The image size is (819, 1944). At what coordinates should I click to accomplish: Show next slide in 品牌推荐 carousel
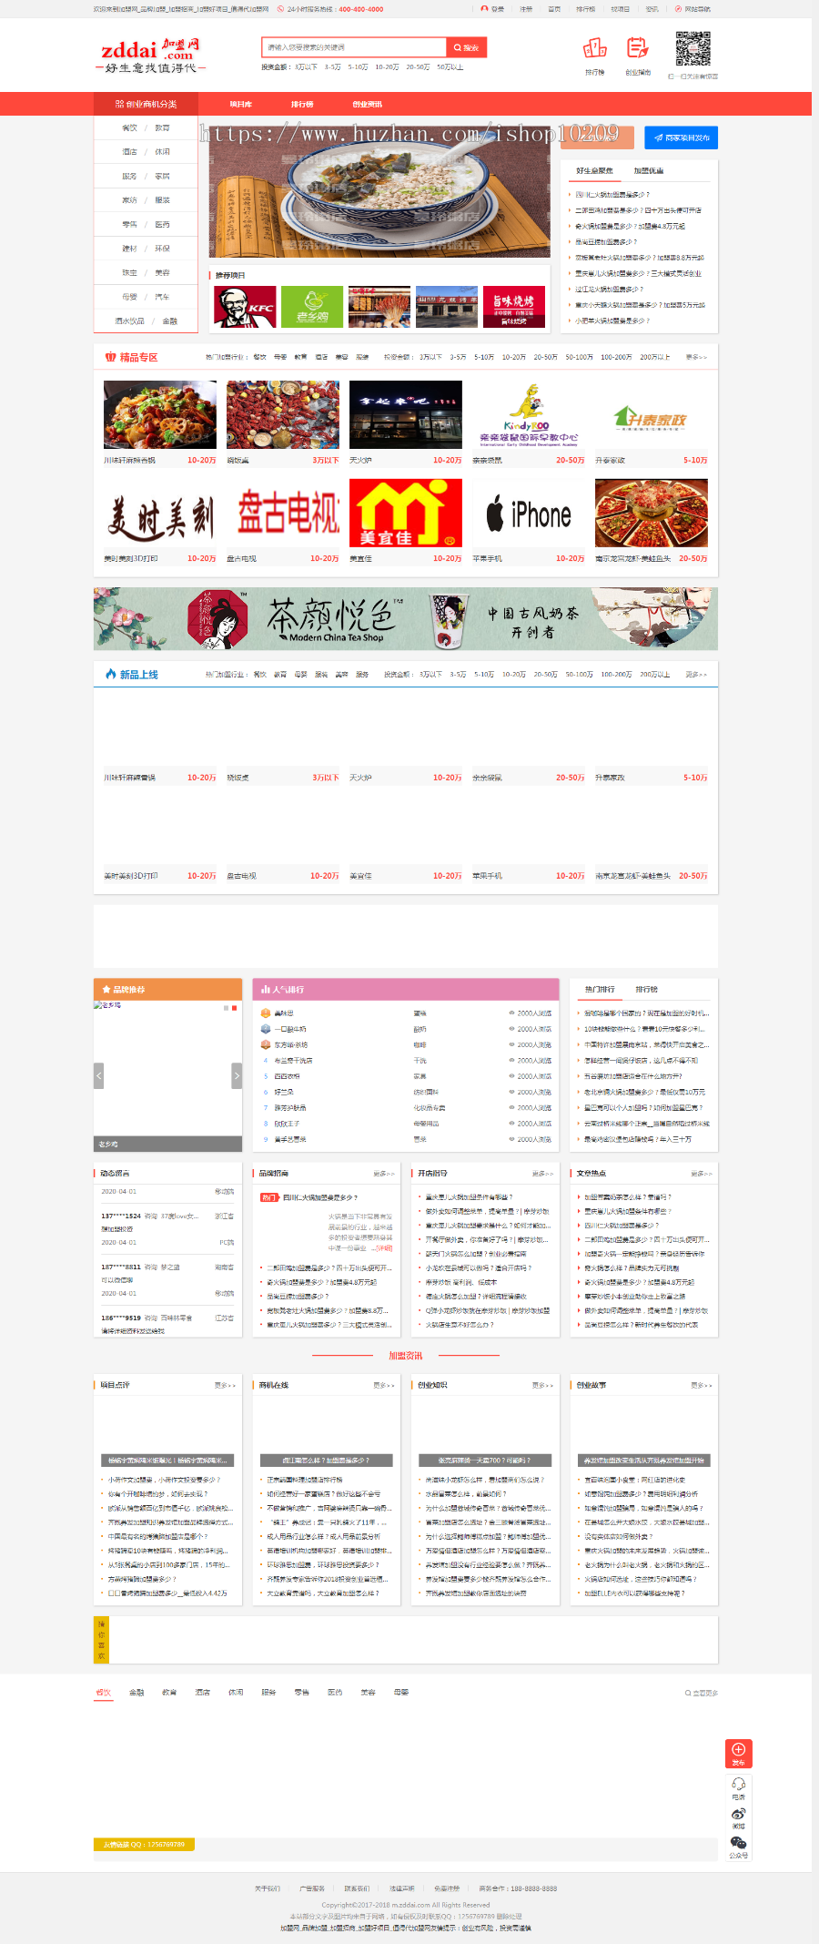tap(237, 1075)
